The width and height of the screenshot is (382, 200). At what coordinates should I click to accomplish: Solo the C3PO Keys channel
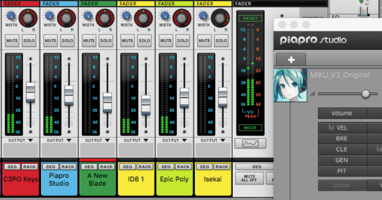[x=29, y=41]
